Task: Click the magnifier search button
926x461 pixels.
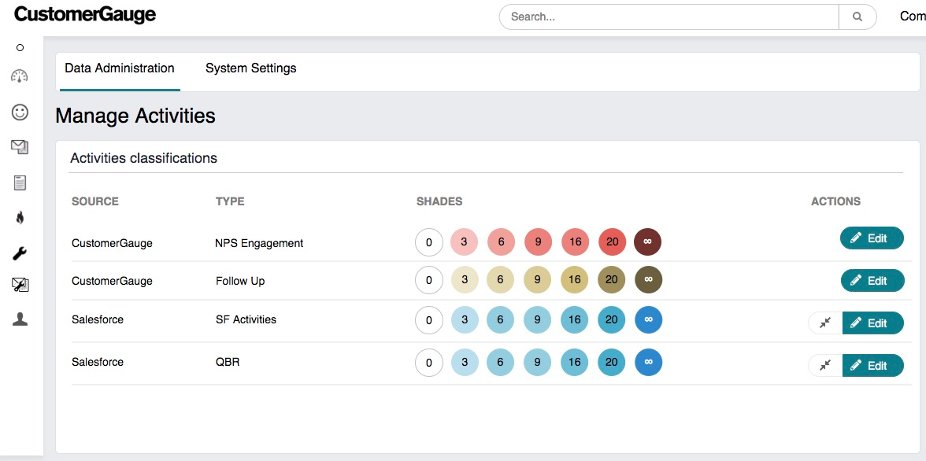Action: coord(857,17)
